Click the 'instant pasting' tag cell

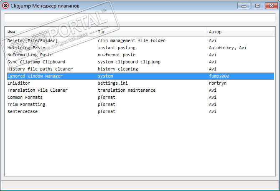(x=117, y=48)
